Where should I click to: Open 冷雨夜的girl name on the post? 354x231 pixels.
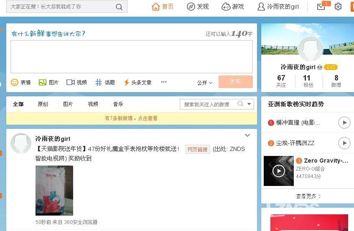(x=53, y=139)
